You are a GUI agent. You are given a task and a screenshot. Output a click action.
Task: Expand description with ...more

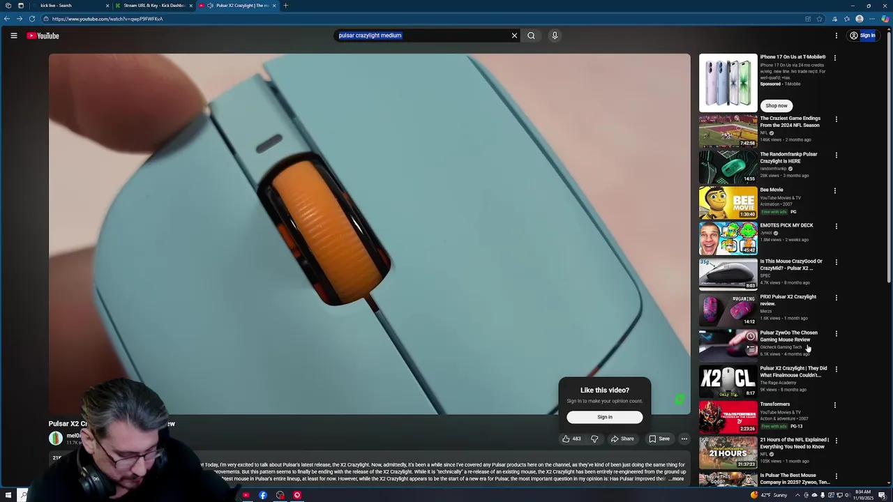tap(676, 479)
